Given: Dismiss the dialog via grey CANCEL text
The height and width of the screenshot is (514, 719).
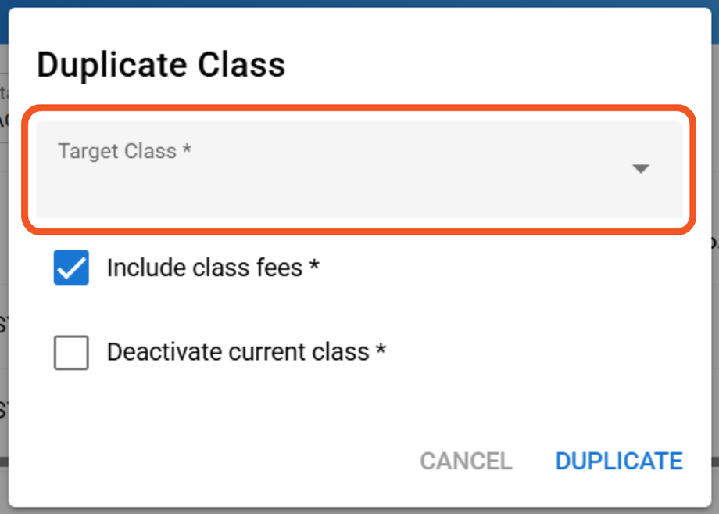Looking at the screenshot, I should tap(466, 461).
